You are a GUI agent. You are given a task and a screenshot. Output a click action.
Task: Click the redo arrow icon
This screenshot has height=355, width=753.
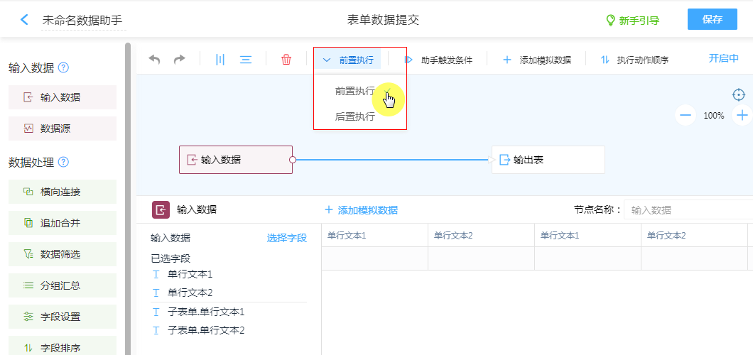click(x=180, y=60)
